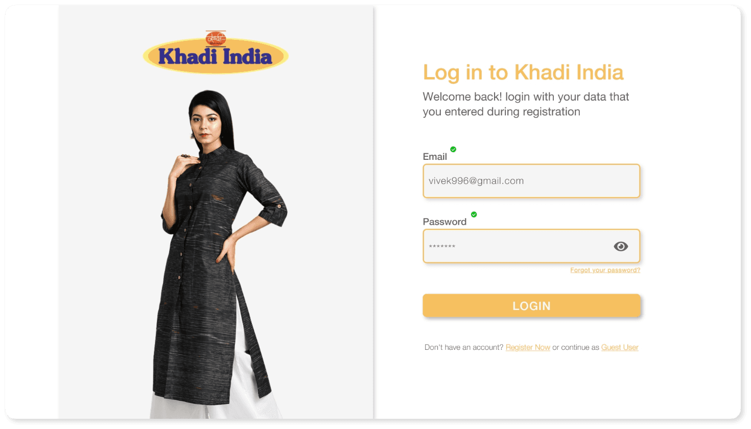Screen dimensions: 751x429
Task: Click the LOGIN button
Action: [531, 306]
